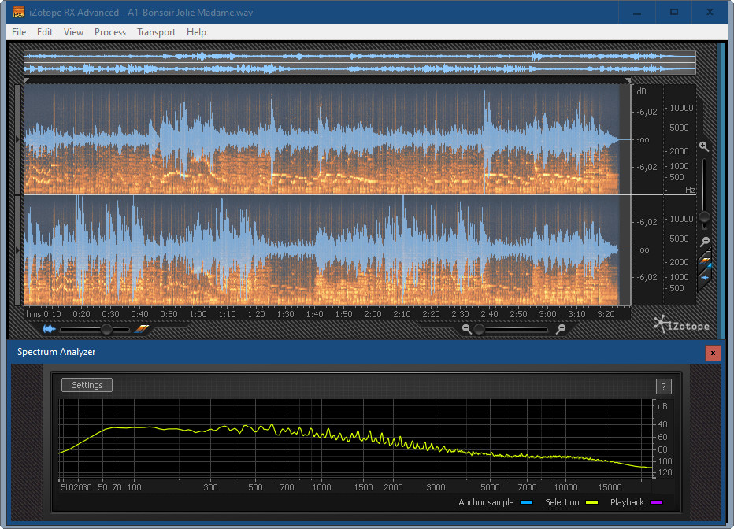Click the Selection yellow legend swatch
This screenshot has height=529, width=734.
click(x=591, y=502)
